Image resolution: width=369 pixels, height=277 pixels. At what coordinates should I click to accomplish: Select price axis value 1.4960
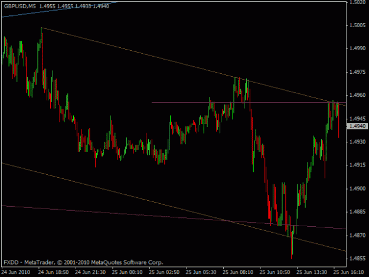pyautogui.click(x=358, y=95)
